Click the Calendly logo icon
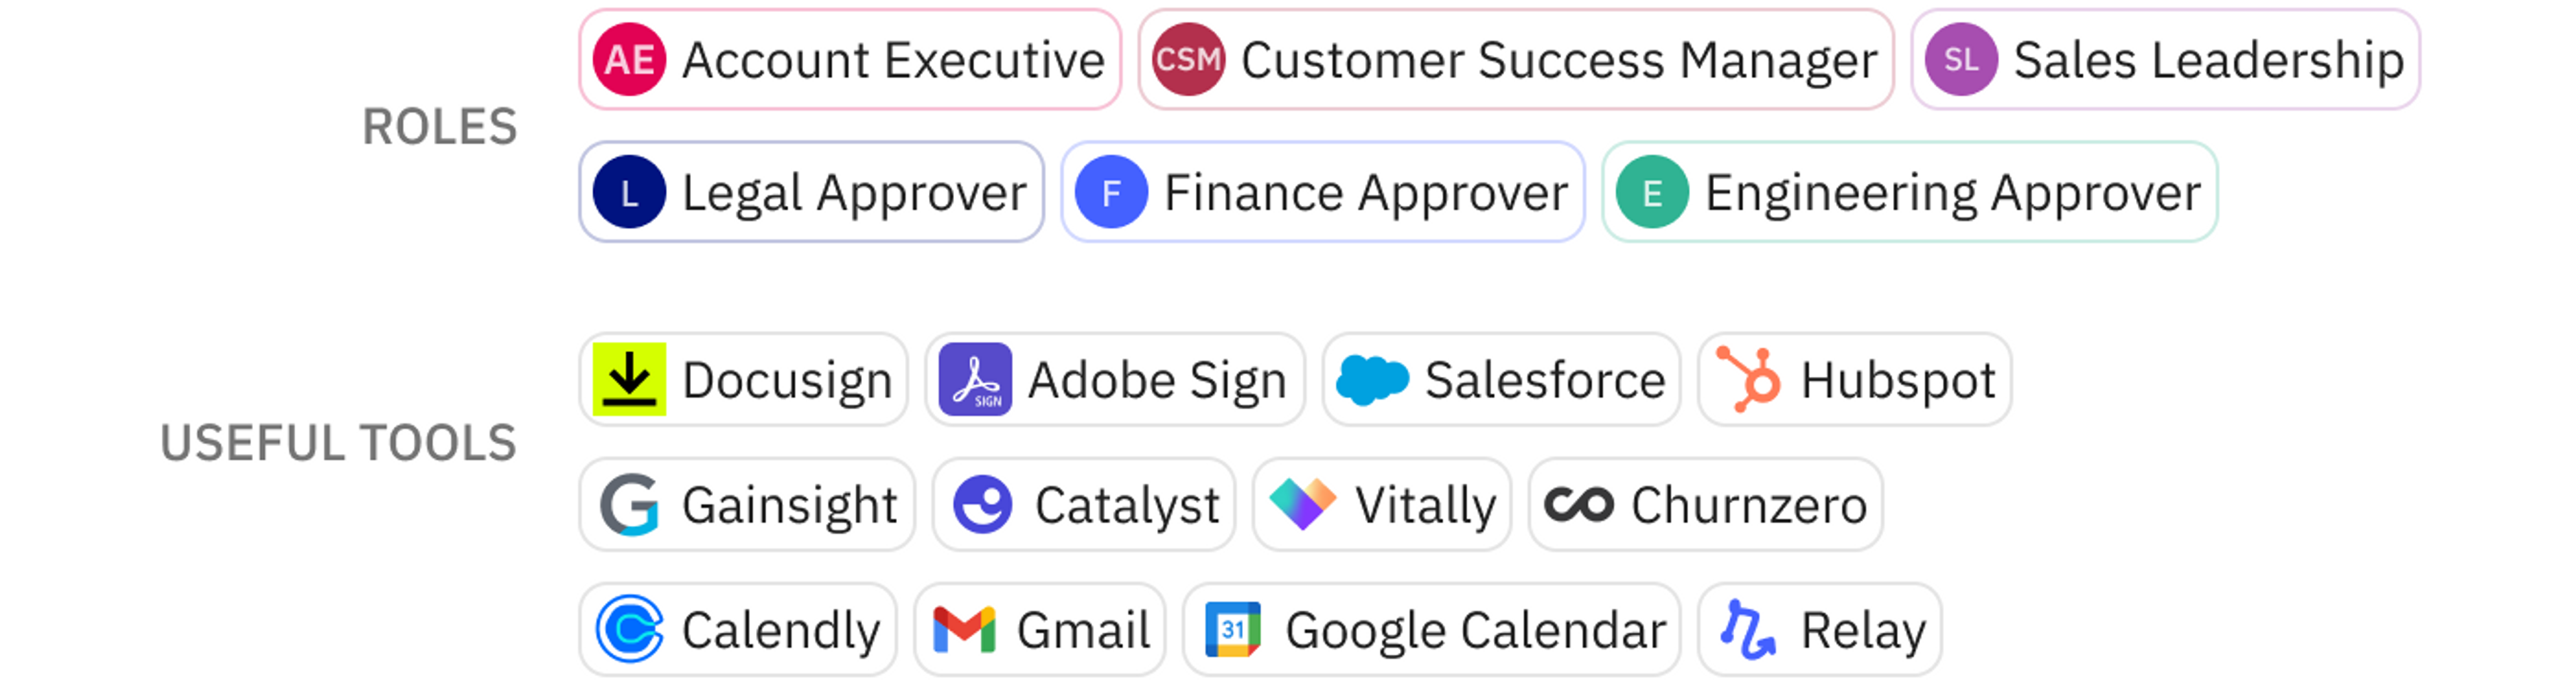 pyautogui.click(x=629, y=629)
